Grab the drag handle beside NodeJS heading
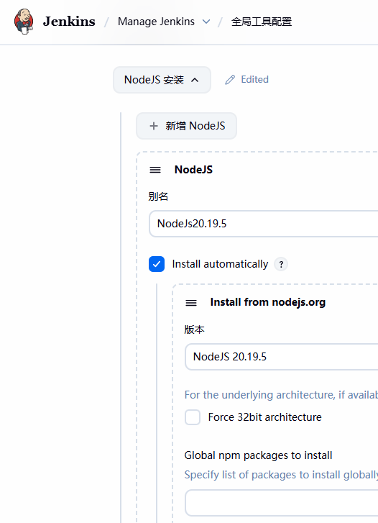The height and width of the screenshot is (523, 378). pyautogui.click(x=155, y=170)
